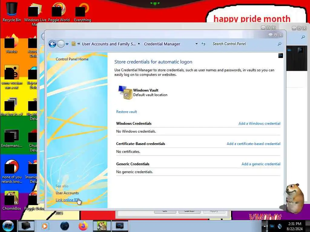Open the Windows Start orb
The height and width of the screenshot is (232, 310).
coord(8,226)
